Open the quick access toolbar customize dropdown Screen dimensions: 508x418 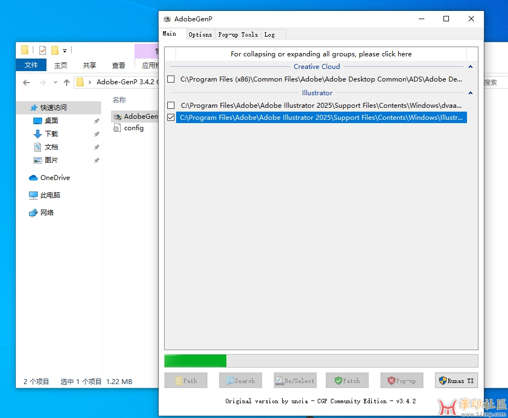(65, 50)
